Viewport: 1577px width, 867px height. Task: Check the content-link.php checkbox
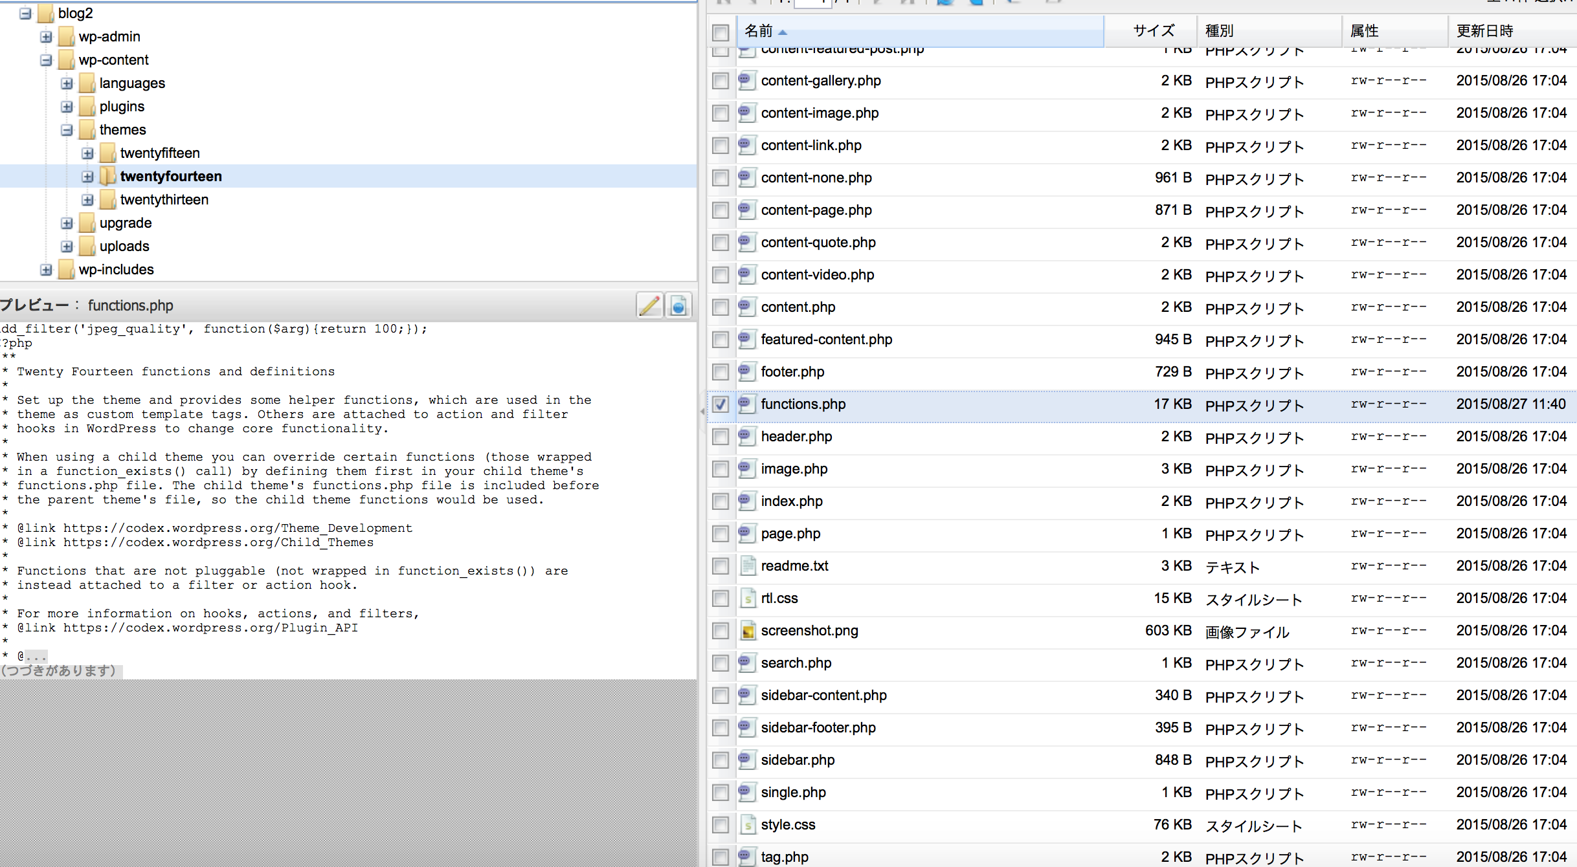point(720,146)
